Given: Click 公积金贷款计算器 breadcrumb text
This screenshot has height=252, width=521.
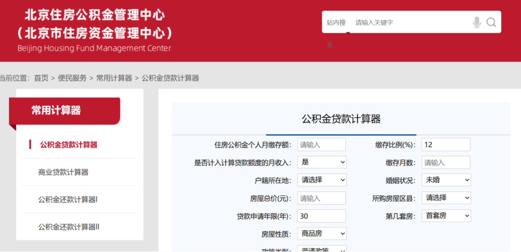Looking at the screenshot, I should pos(170,78).
